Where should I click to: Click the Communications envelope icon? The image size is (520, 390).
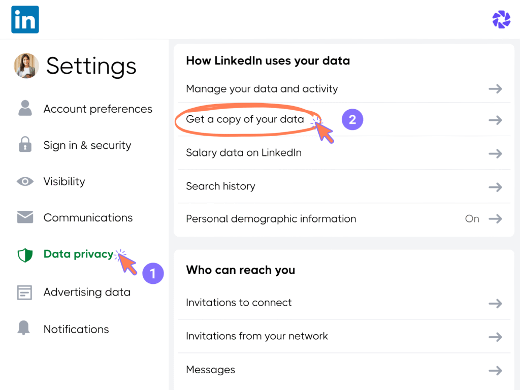click(24, 217)
